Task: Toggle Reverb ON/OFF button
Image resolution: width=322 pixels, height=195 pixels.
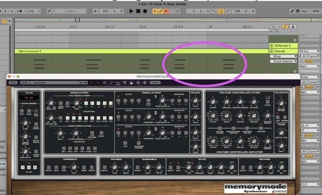Action: tap(243, 167)
